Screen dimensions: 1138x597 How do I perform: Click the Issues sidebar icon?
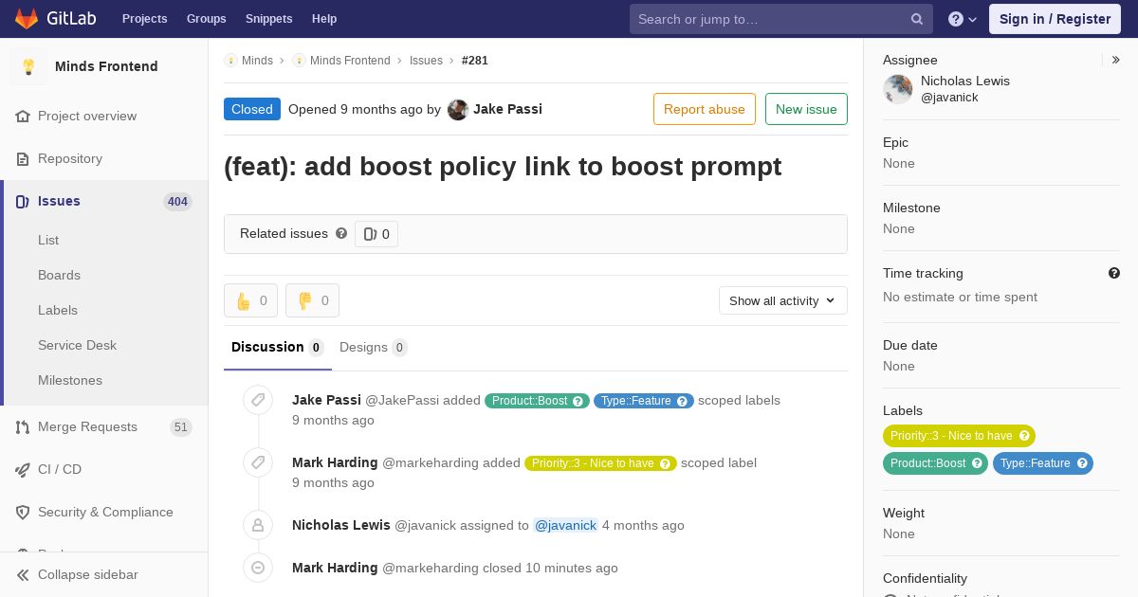[23, 201]
